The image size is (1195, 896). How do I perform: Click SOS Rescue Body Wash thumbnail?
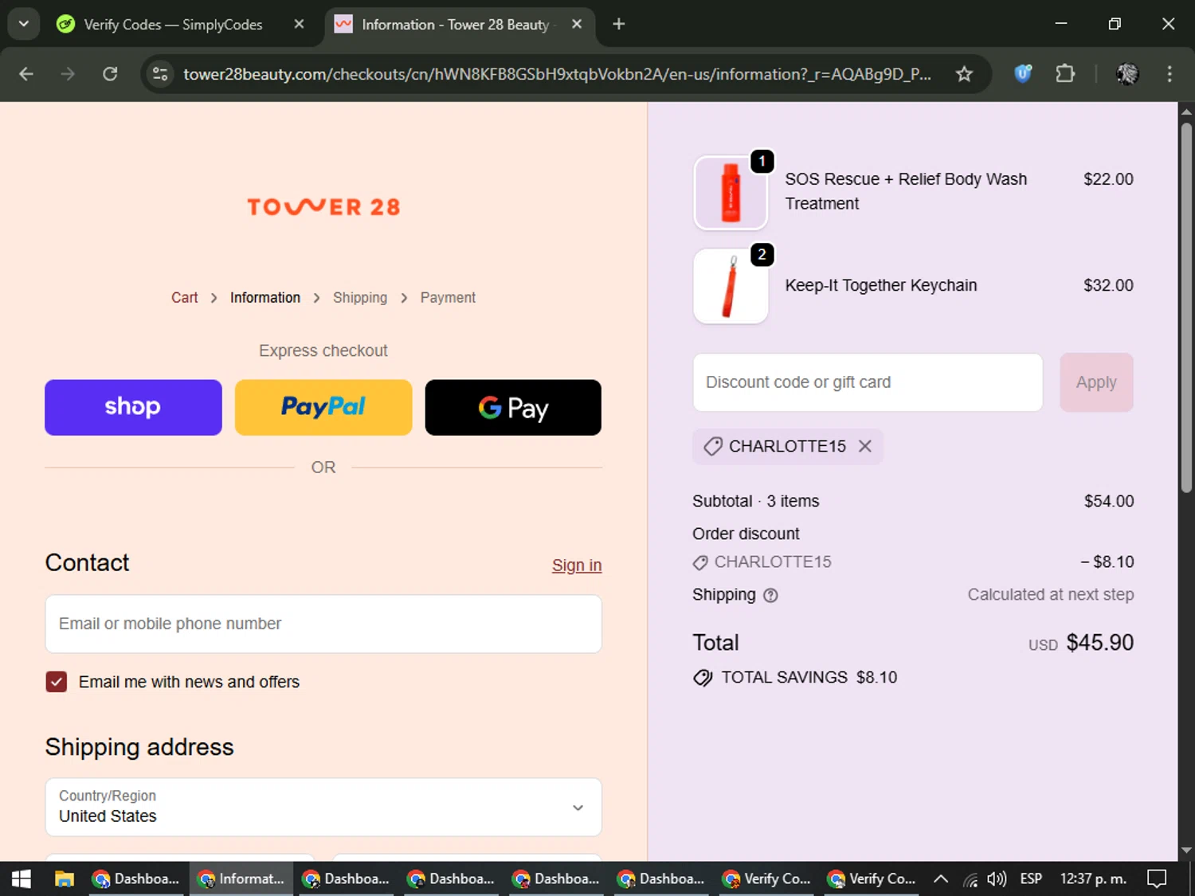pyautogui.click(x=731, y=193)
